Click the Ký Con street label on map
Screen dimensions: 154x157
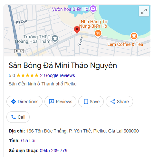[x=22, y=22]
